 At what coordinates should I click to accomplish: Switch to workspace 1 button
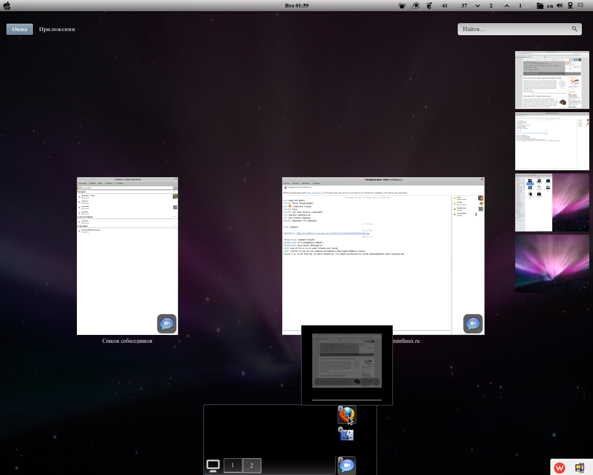(x=233, y=465)
